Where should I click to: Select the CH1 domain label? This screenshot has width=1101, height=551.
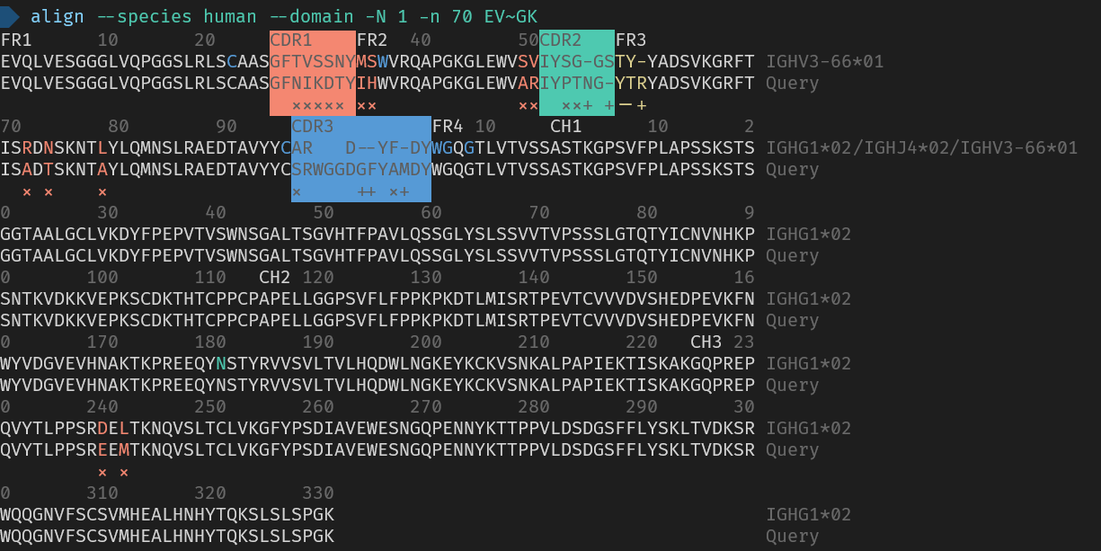565,126
